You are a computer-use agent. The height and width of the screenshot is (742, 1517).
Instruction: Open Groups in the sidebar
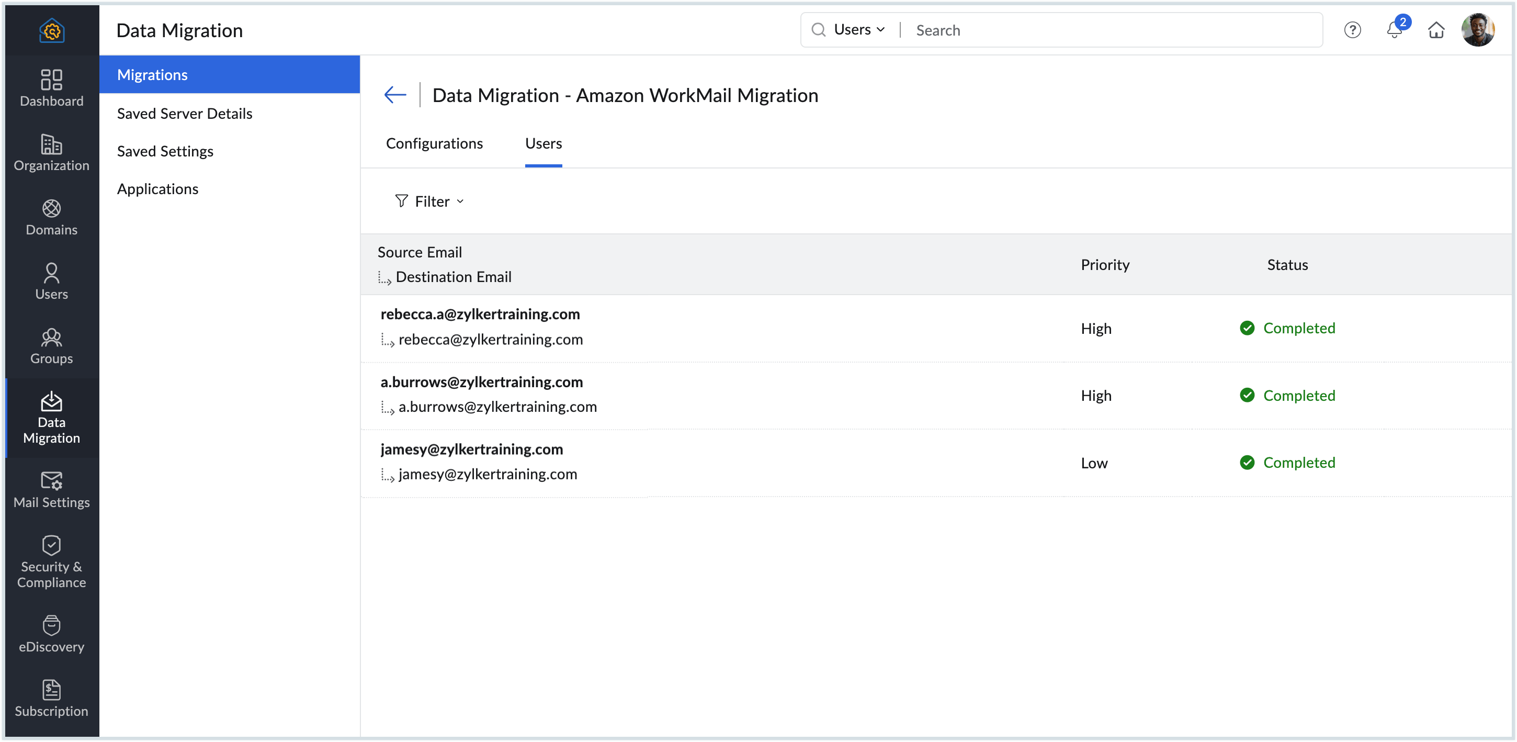(51, 346)
